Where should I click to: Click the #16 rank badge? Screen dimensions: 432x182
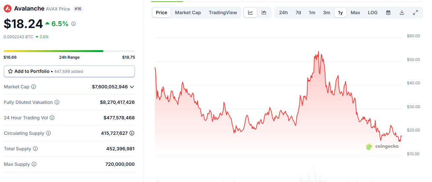78,9
